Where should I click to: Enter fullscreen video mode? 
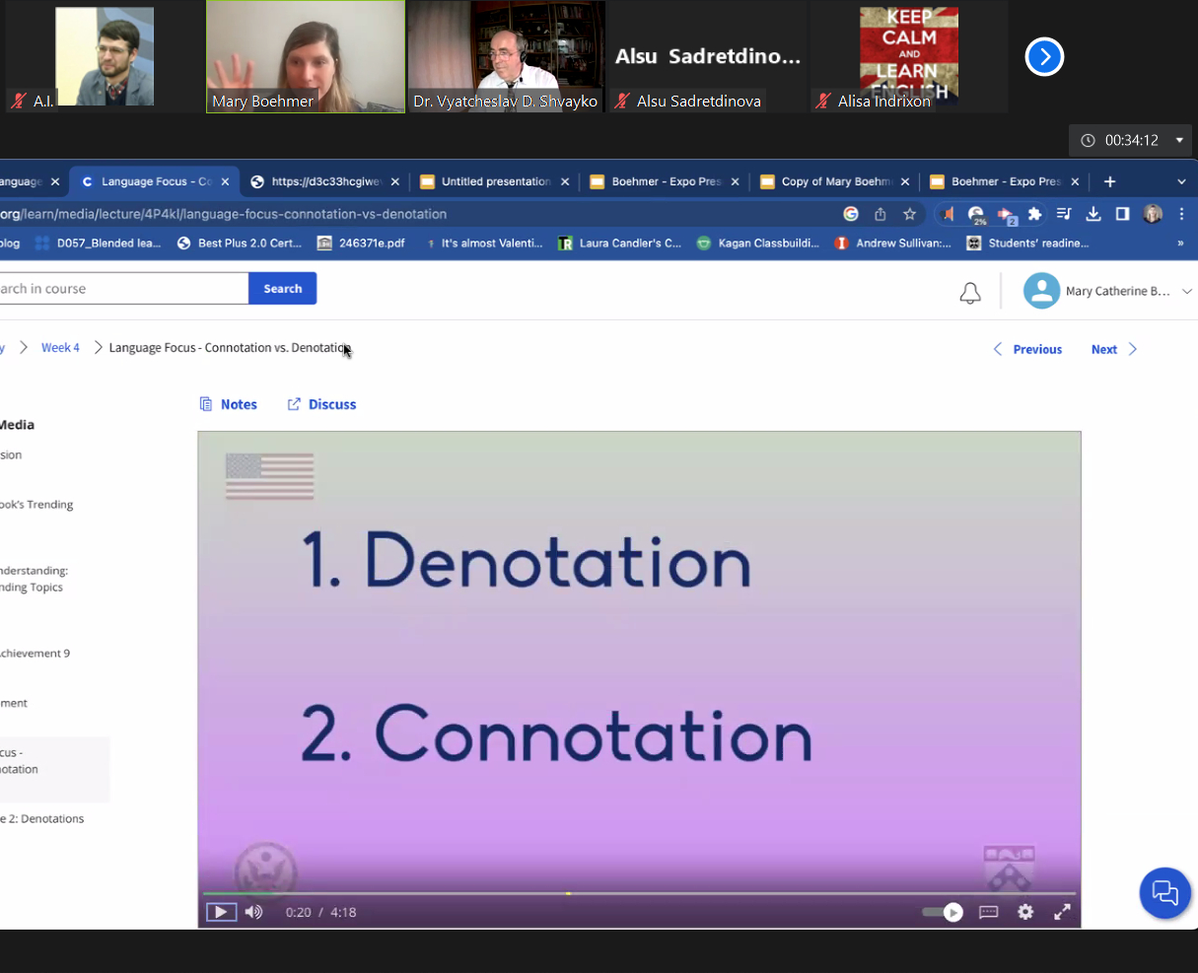pos(1062,912)
